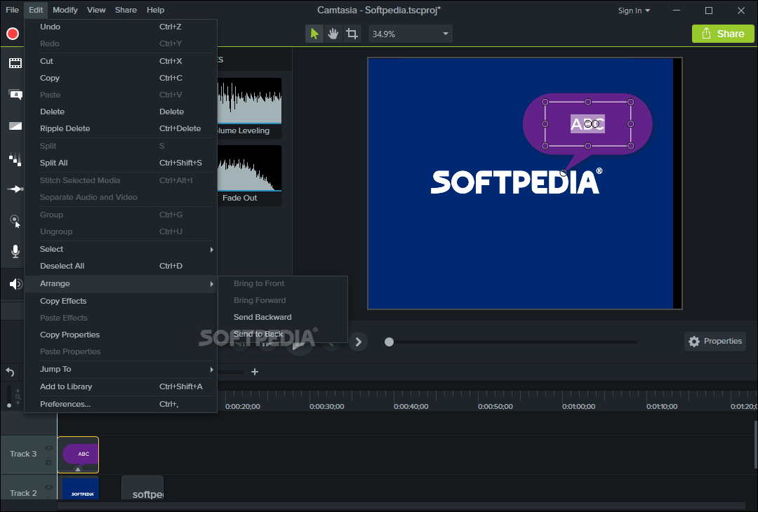The image size is (758, 512).
Task: Open the Properties panel button
Action: pyautogui.click(x=715, y=342)
